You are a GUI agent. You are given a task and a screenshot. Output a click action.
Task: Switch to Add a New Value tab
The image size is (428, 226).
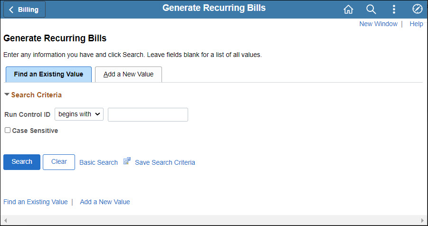[128, 74]
